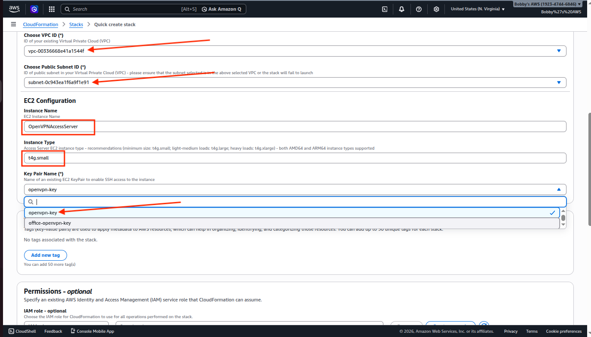Expand the Choose VPC ID dropdown

(295, 51)
